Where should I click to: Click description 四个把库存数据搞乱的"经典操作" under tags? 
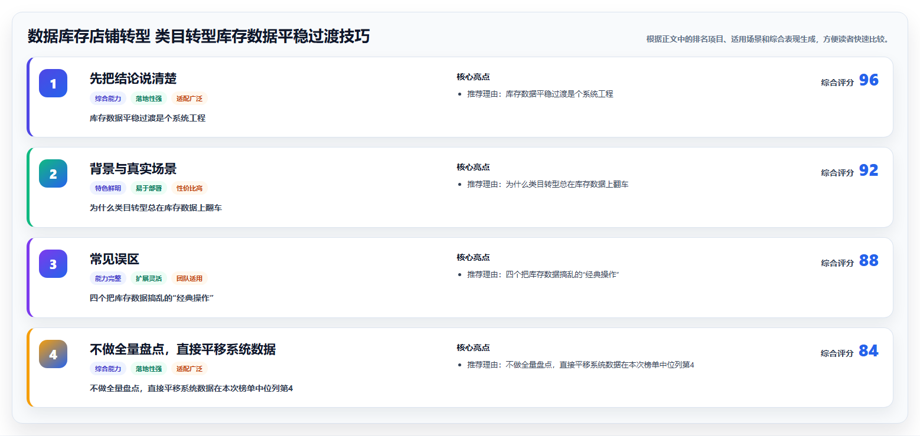pos(152,299)
